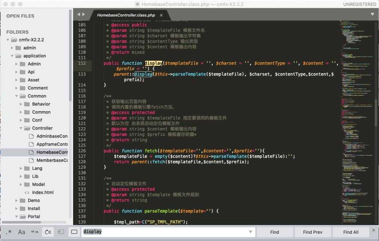Open the AdminbaseCon file
The height and width of the screenshot is (241, 379).
52,136
